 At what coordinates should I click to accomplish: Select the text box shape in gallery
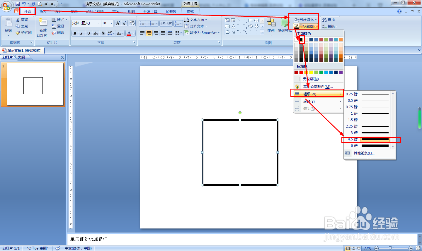(227, 20)
